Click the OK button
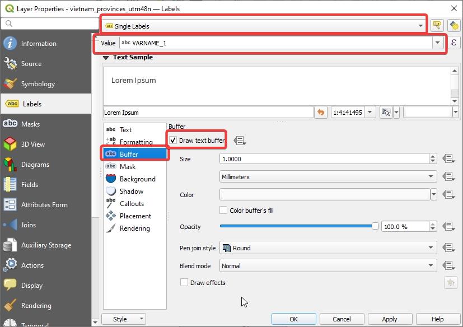This screenshot has width=463, height=327. tap(293, 319)
